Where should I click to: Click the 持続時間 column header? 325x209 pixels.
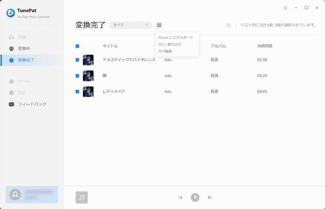click(265, 46)
